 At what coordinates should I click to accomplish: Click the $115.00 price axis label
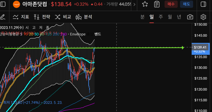pos(201,100)
